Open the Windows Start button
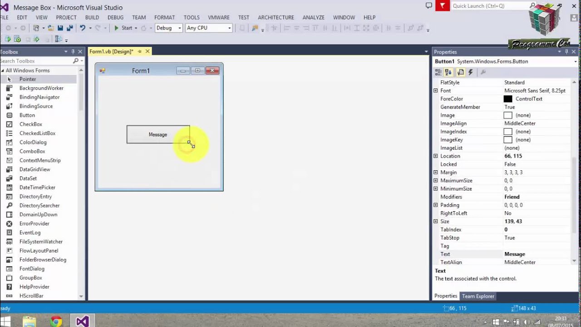The image size is (581, 327). (6, 322)
